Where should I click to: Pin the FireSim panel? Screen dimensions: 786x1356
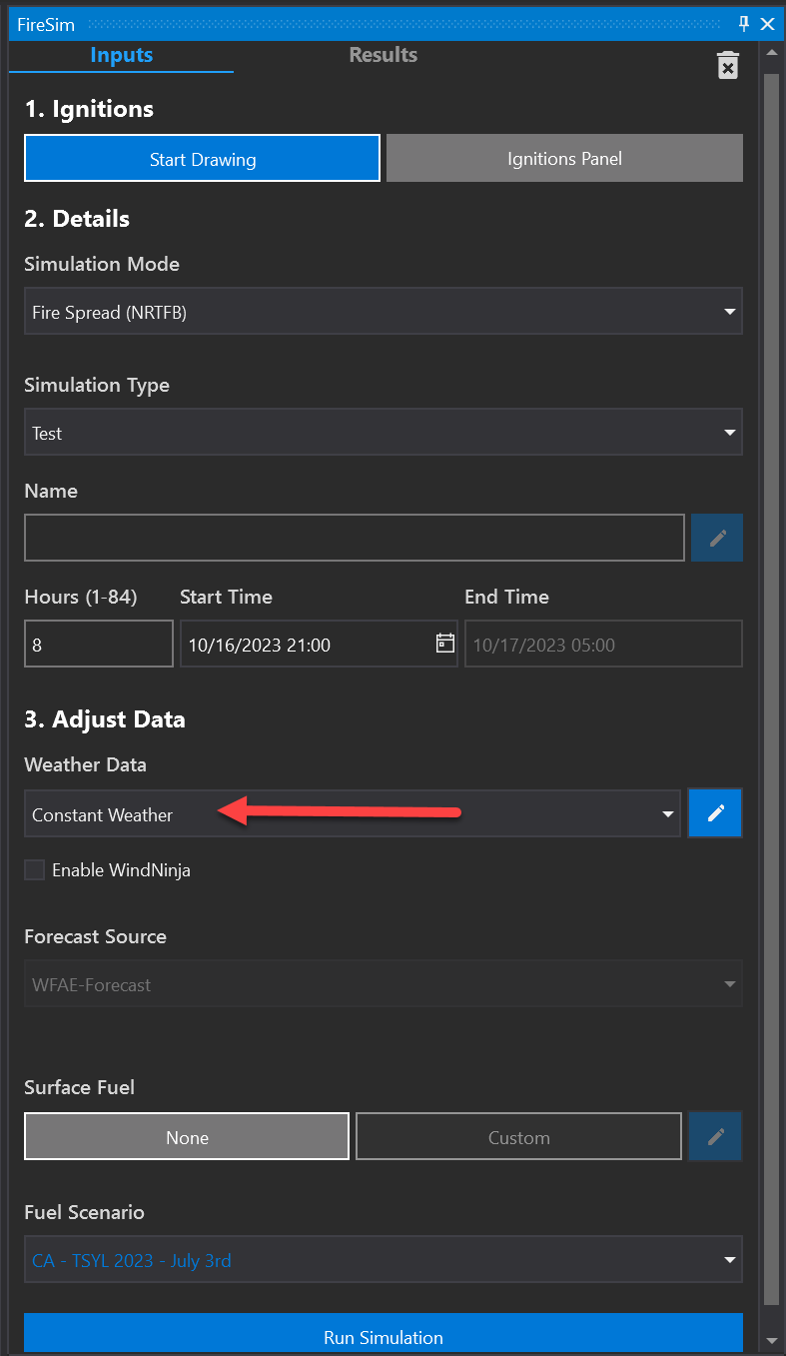pos(743,23)
